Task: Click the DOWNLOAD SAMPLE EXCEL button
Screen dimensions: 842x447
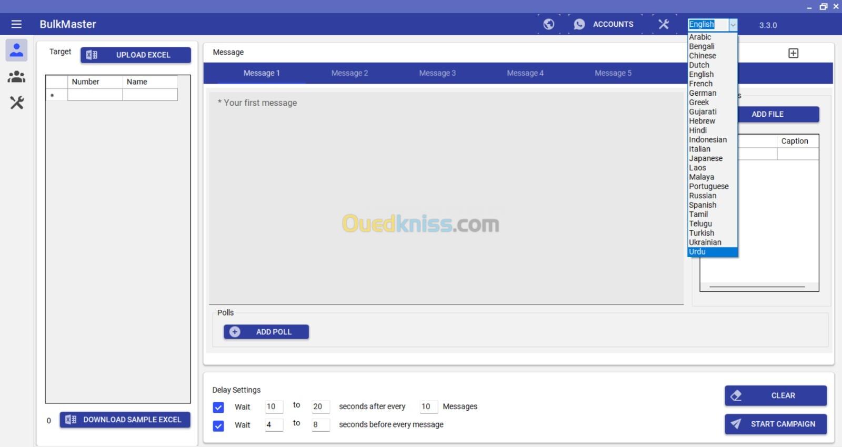Action: click(x=125, y=420)
